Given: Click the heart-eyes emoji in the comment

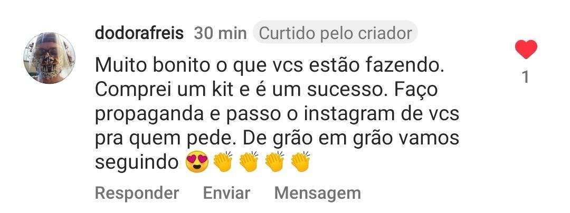Looking at the screenshot, I should point(197,162).
